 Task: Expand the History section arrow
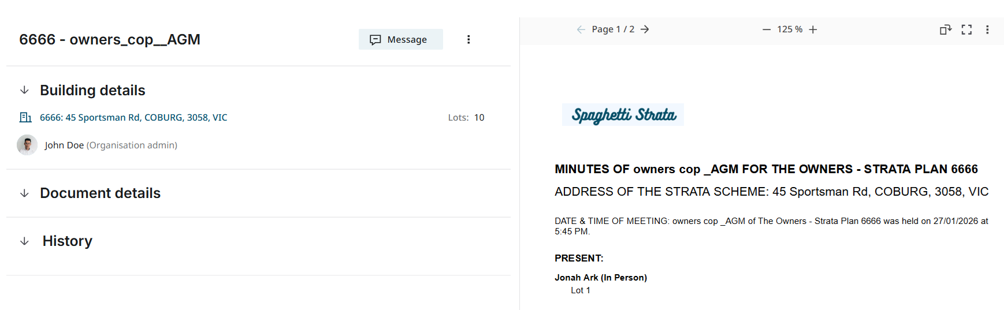point(24,241)
